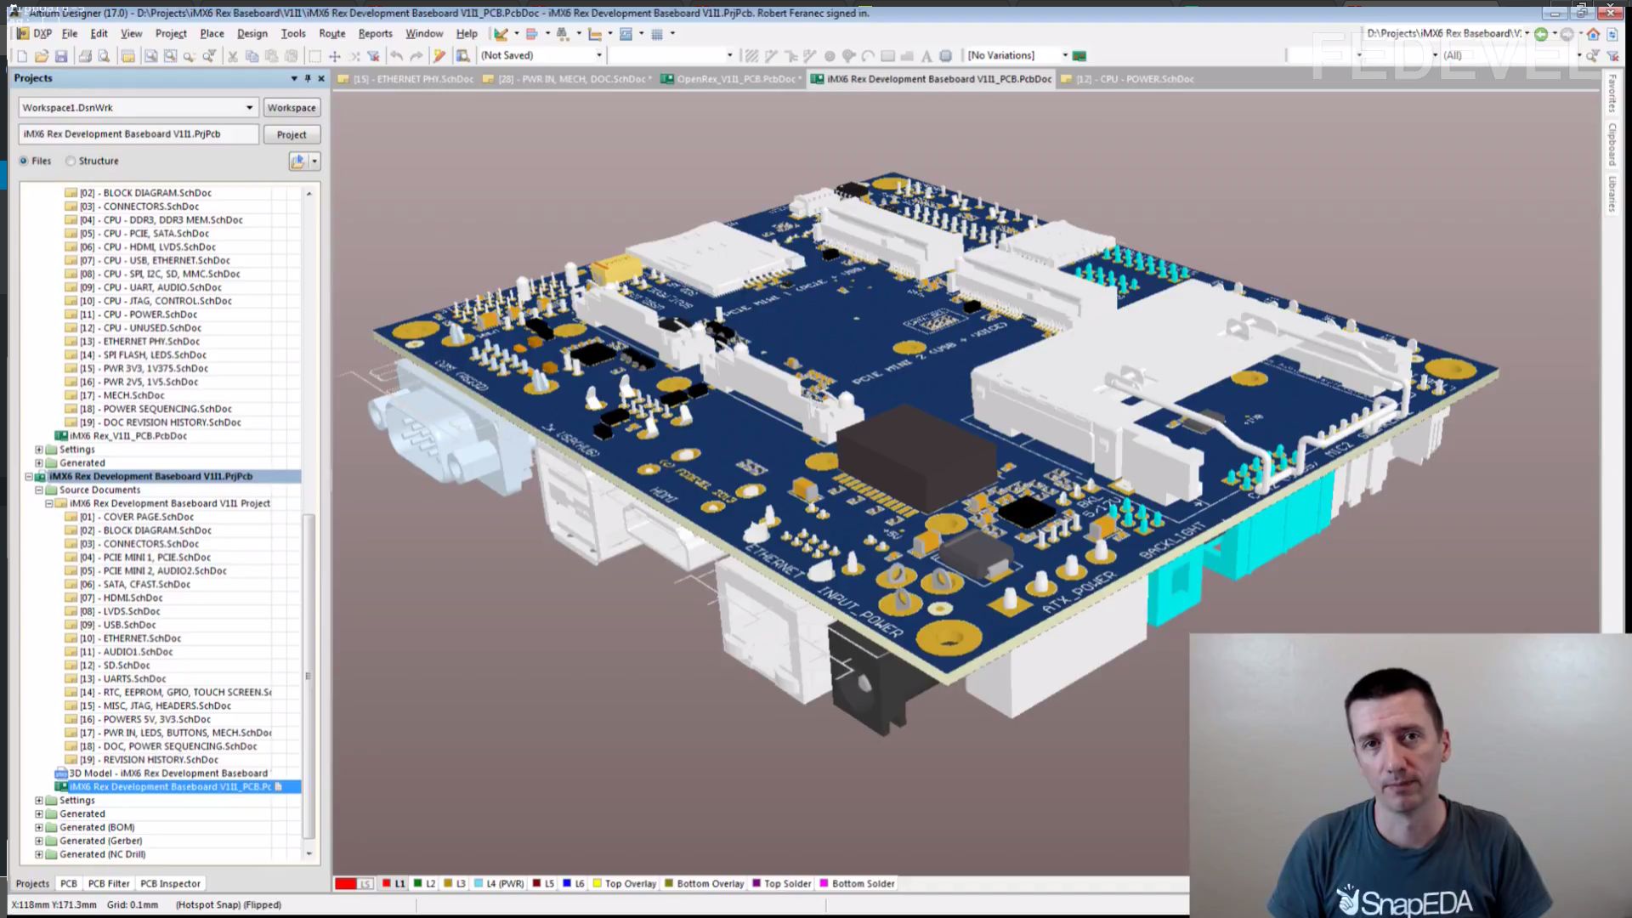Expand the Generated (Gerber) folder

click(x=38, y=841)
